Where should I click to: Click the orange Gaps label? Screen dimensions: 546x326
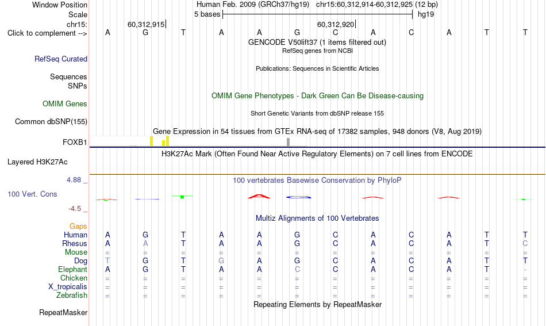coord(78,227)
